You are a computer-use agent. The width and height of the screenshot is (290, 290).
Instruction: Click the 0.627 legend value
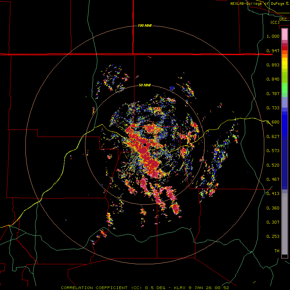pyautogui.click(x=273, y=137)
